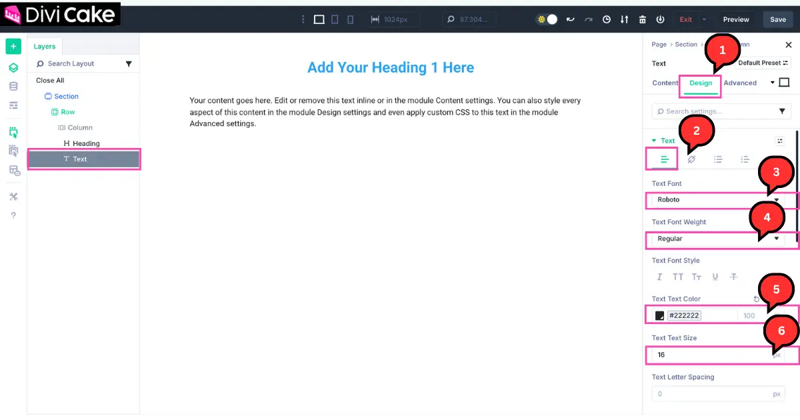Image resolution: width=800 pixels, height=420 pixels.
Task: Select the ordered list sub-tab icon
Action: pyautogui.click(x=745, y=159)
